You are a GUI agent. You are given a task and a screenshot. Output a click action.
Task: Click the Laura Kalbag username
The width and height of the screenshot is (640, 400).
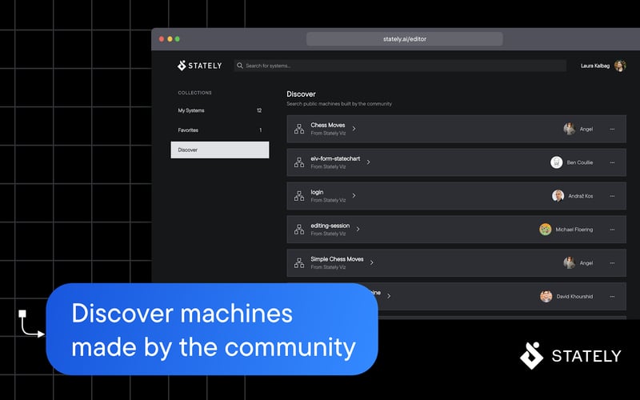(x=595, y=66)
